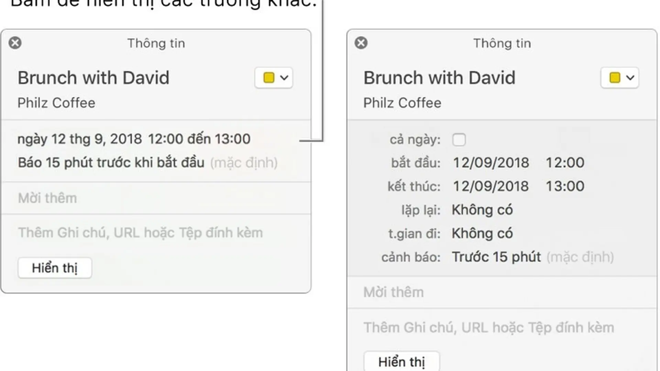This screenshot has height=371, width=660.
Task: Click the kết thúc date 12/09/2018
Action: [x=491, y=186]
